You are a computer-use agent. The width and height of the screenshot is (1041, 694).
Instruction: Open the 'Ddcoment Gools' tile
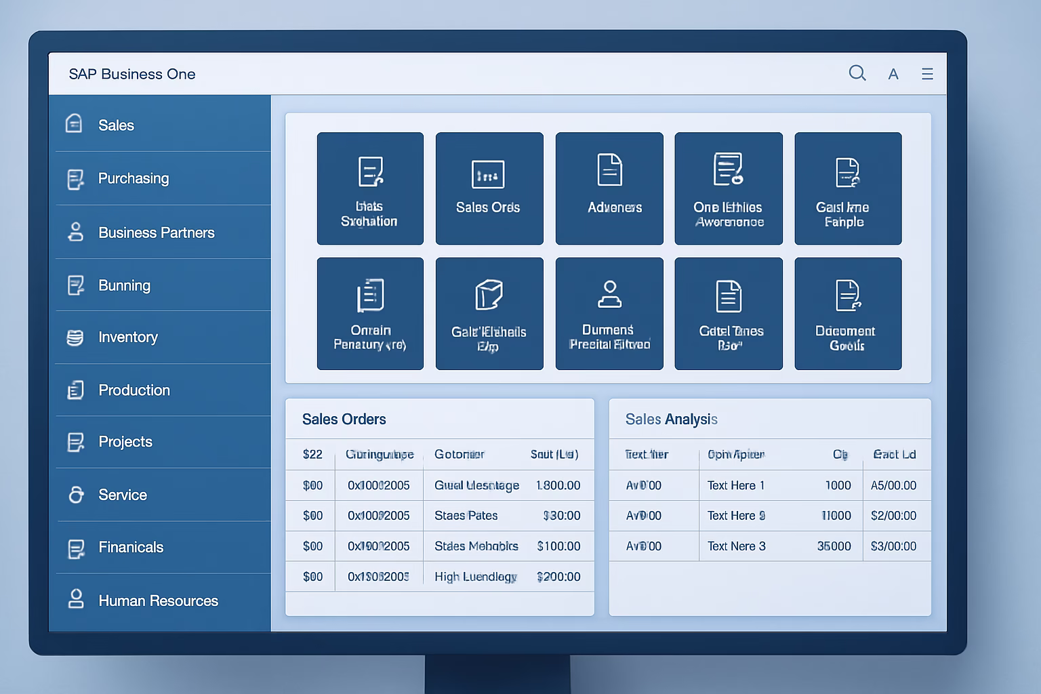[x=848, y=314]
